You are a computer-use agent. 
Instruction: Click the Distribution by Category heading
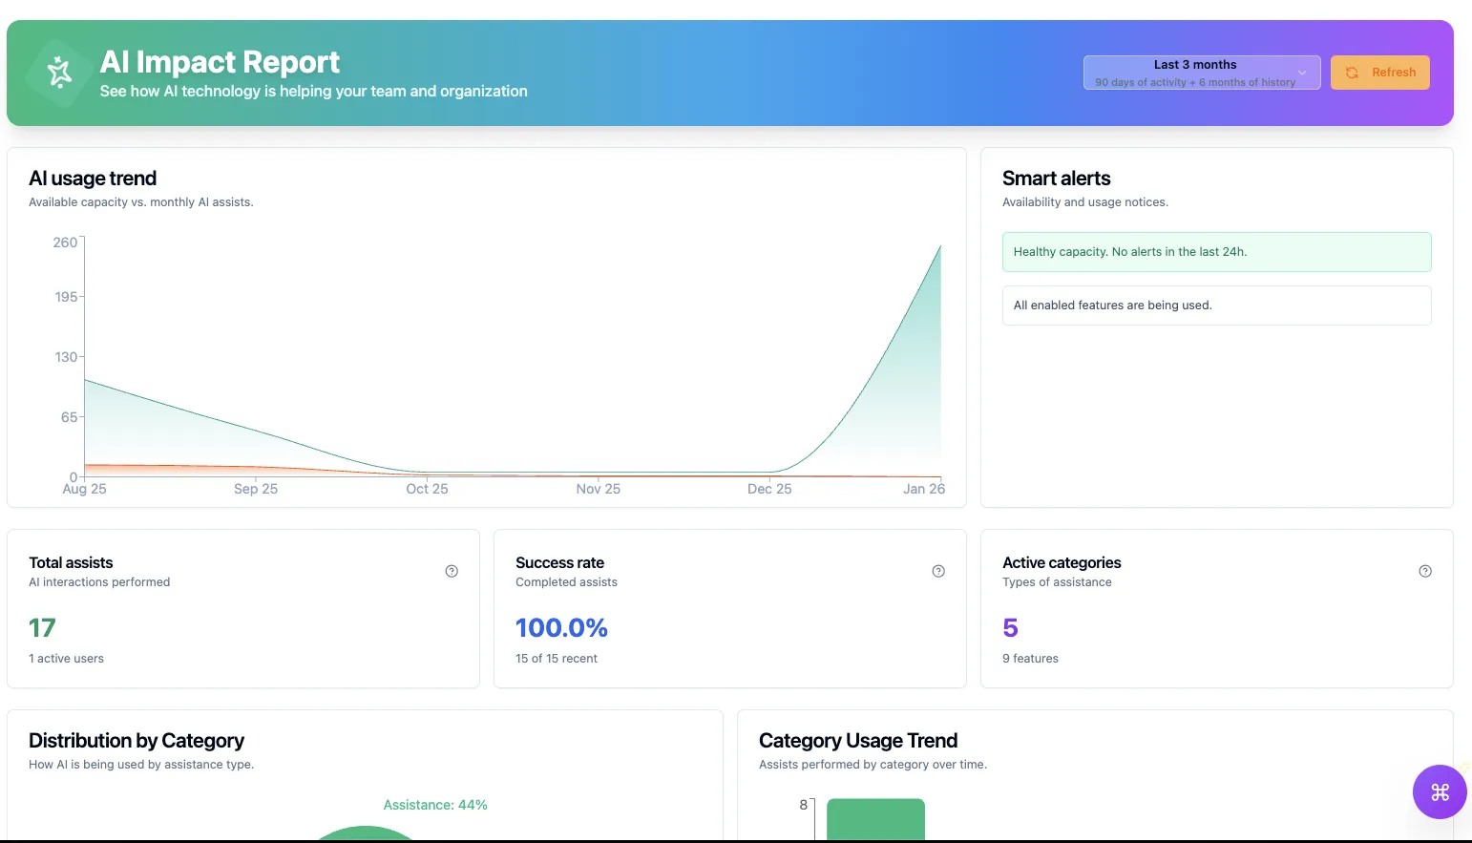(x=137, y=741)
